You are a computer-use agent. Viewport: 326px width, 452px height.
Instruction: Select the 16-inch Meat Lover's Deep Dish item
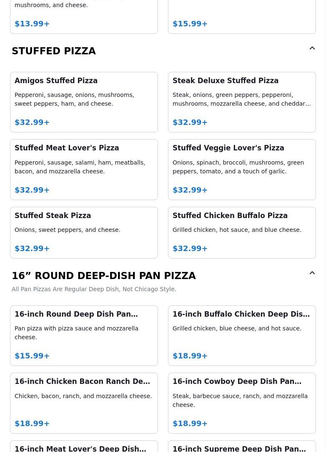(84, 446)
